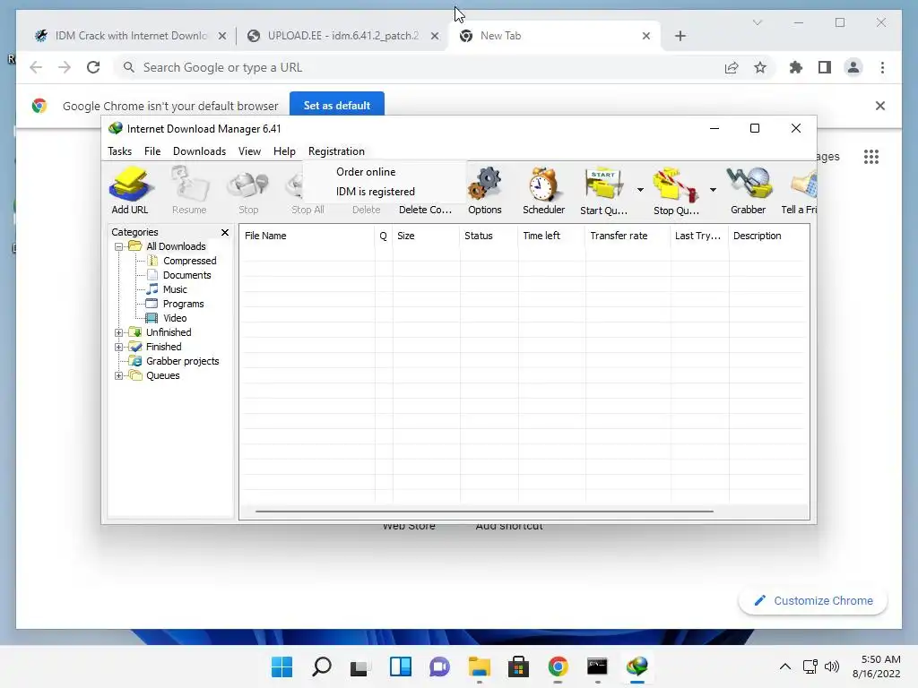Click the horizontal scrollbar in download list

point(484,512)
